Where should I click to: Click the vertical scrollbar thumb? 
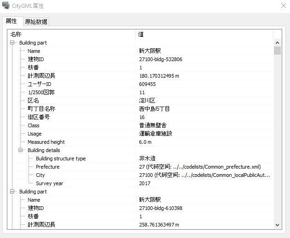(x=277, y=51)
